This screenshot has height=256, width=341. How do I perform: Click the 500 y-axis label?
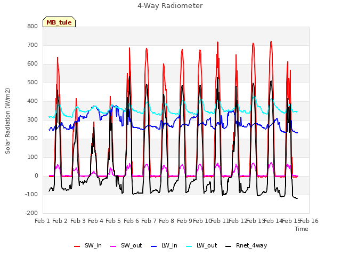[33, 83]
